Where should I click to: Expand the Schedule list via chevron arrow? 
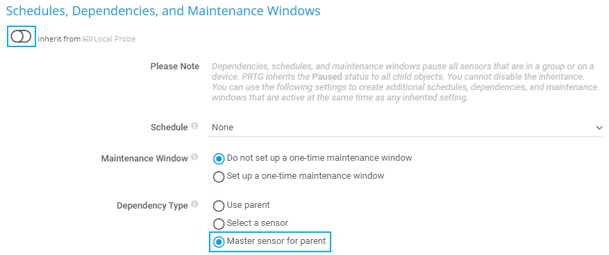(x=599, y=127)
